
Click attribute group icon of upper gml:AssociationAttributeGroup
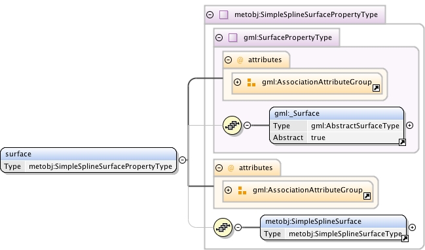[251, 82]
